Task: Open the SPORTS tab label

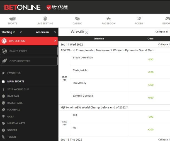Action: tap(13, 24)
